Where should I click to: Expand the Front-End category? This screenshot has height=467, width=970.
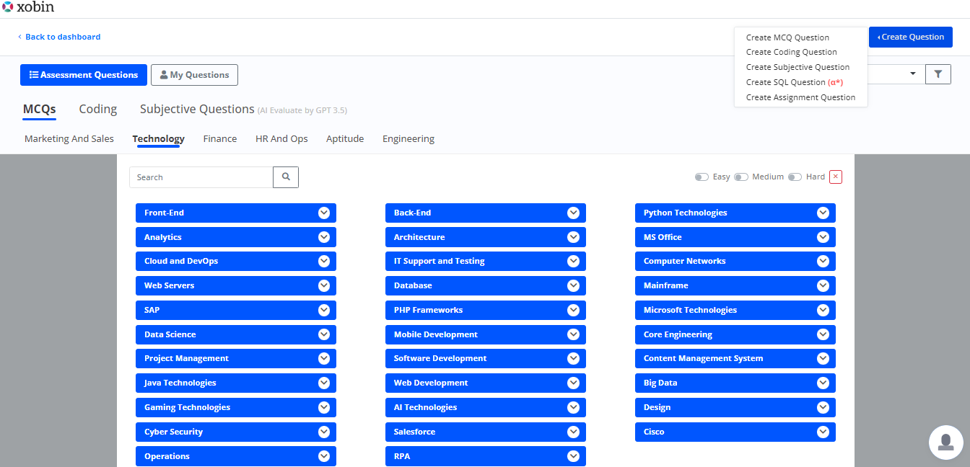click(323, 213)
